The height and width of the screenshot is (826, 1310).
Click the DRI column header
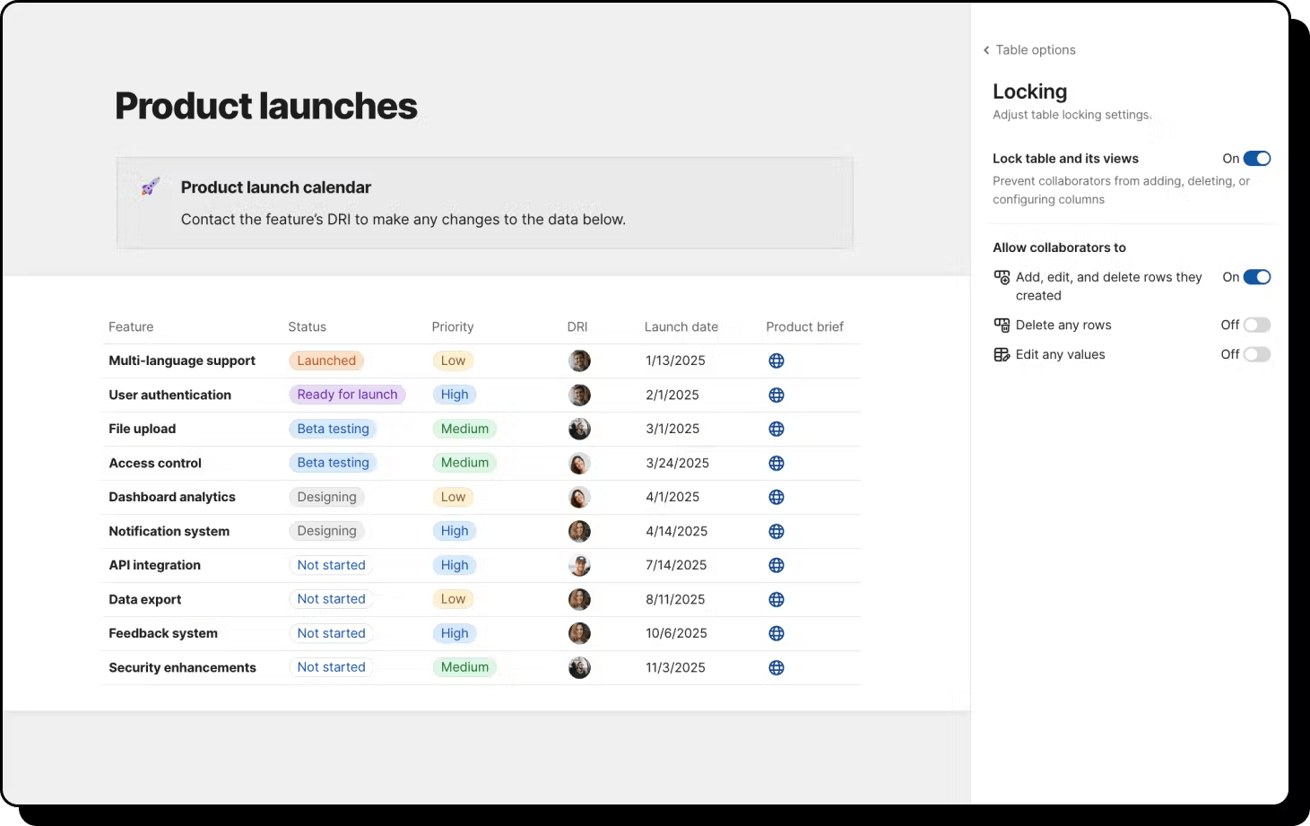pos(577,327)
